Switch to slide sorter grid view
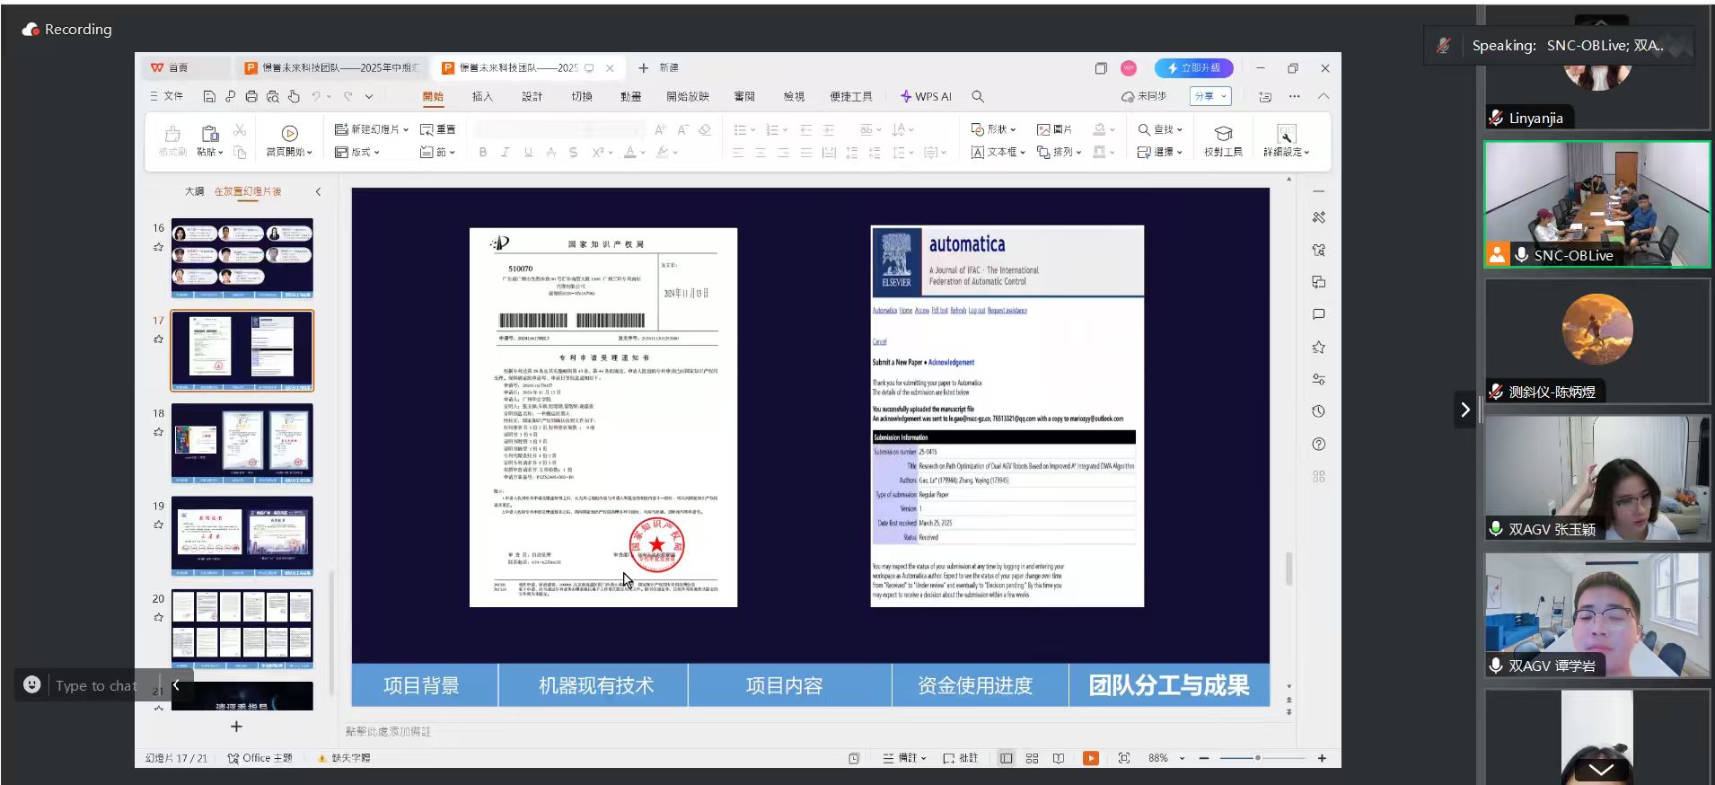Screen dimensions: 1715x785 pyautogui.click(x=1032, y=758)
